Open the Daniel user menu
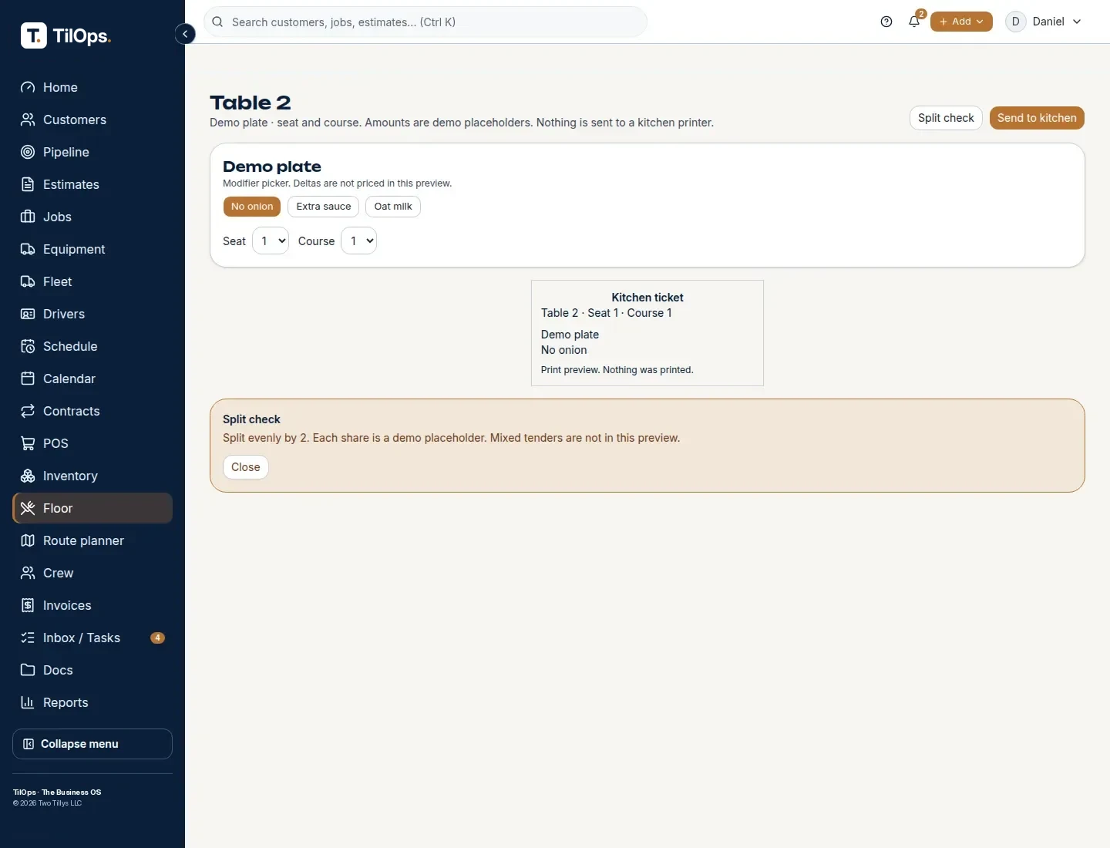1110x848 pixels. (x=1044, y=22)
